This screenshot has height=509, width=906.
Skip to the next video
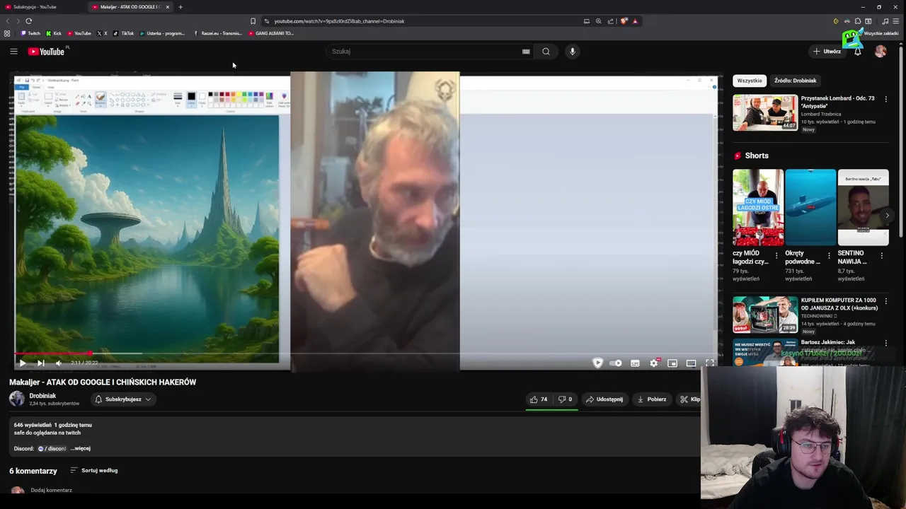tap(40, 363)
